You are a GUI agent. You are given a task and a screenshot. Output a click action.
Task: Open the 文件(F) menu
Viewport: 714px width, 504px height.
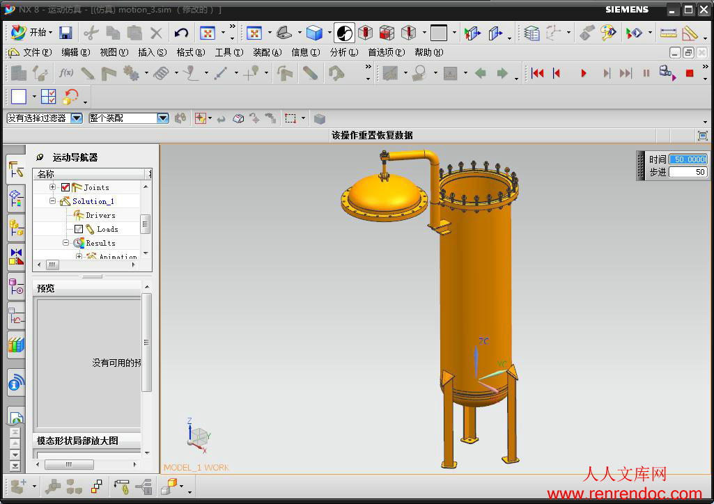coord(38,52)
